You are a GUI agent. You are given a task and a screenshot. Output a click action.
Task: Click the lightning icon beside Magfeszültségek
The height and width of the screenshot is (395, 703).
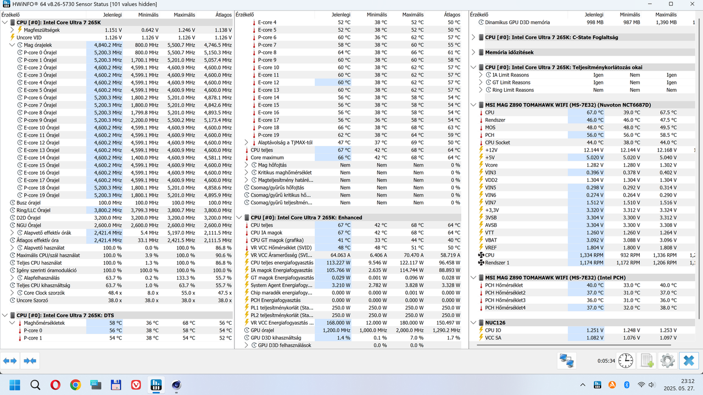(20, 30)
